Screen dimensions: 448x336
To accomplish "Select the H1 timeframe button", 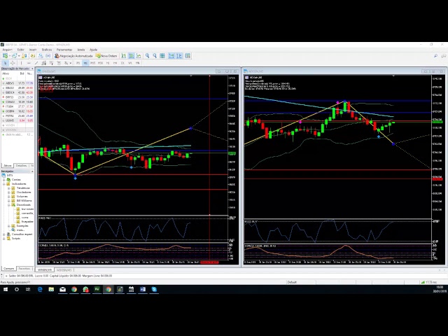I will [x=108, y=63].
